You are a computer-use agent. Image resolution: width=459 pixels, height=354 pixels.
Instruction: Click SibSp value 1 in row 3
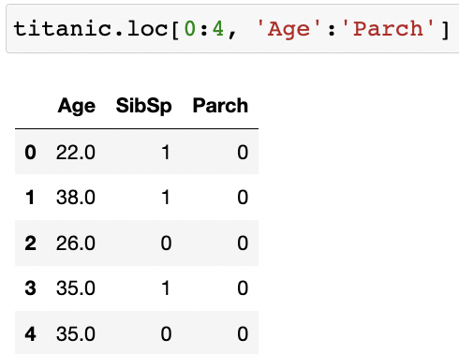(166, 288)
